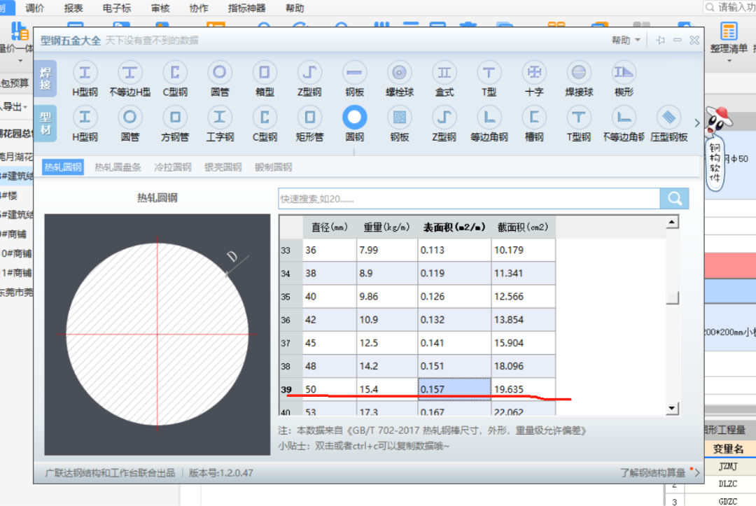Switch to 焊接 category side tab
Viewport: 756px width, 506px height.
[45, 78]
